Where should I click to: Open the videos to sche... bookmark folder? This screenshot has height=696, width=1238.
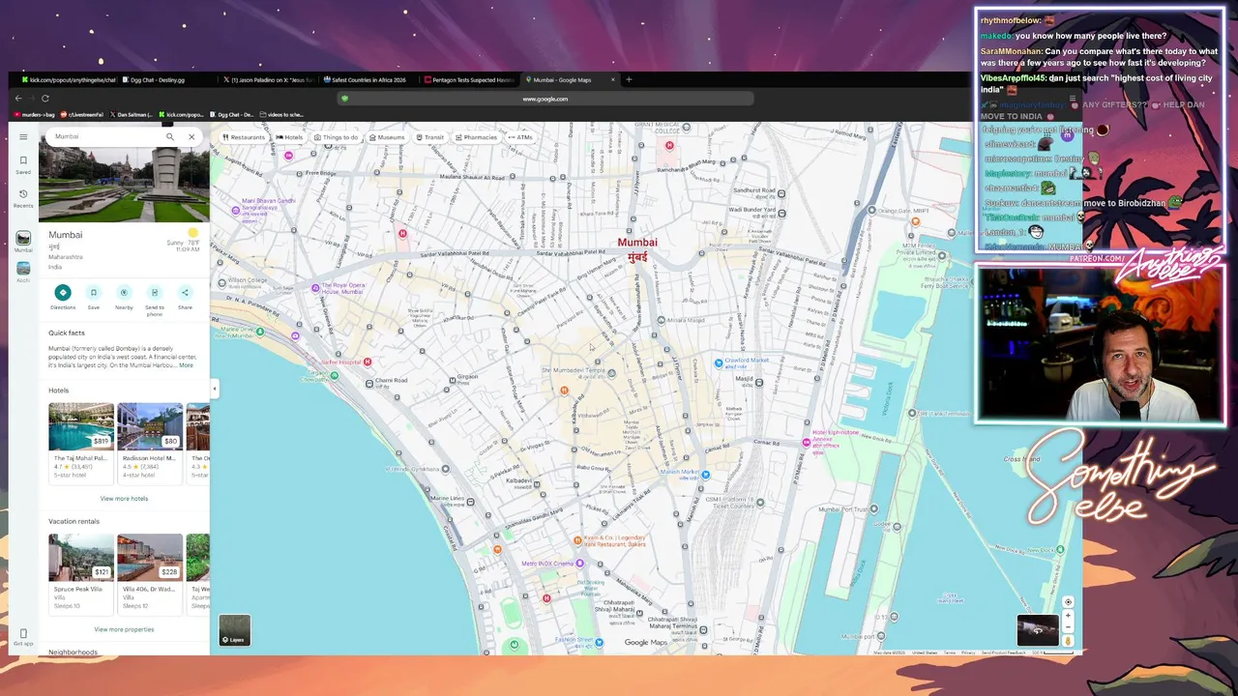coord(280,114)
